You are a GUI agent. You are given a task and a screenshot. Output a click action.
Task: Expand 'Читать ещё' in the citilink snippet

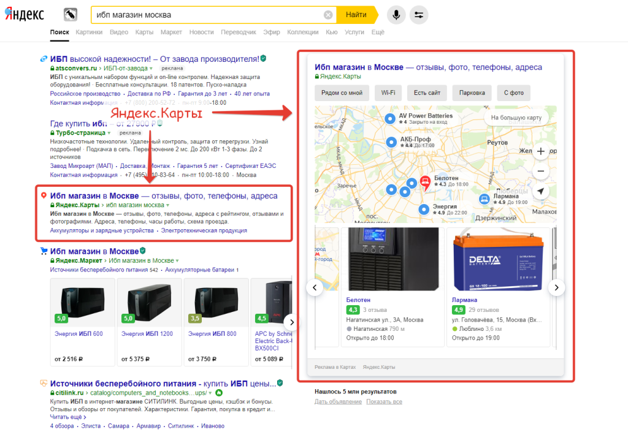[x=67, y=417]
